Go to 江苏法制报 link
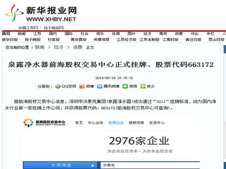The width and height of the screenshot is (226, 169). tap(149, 39)
